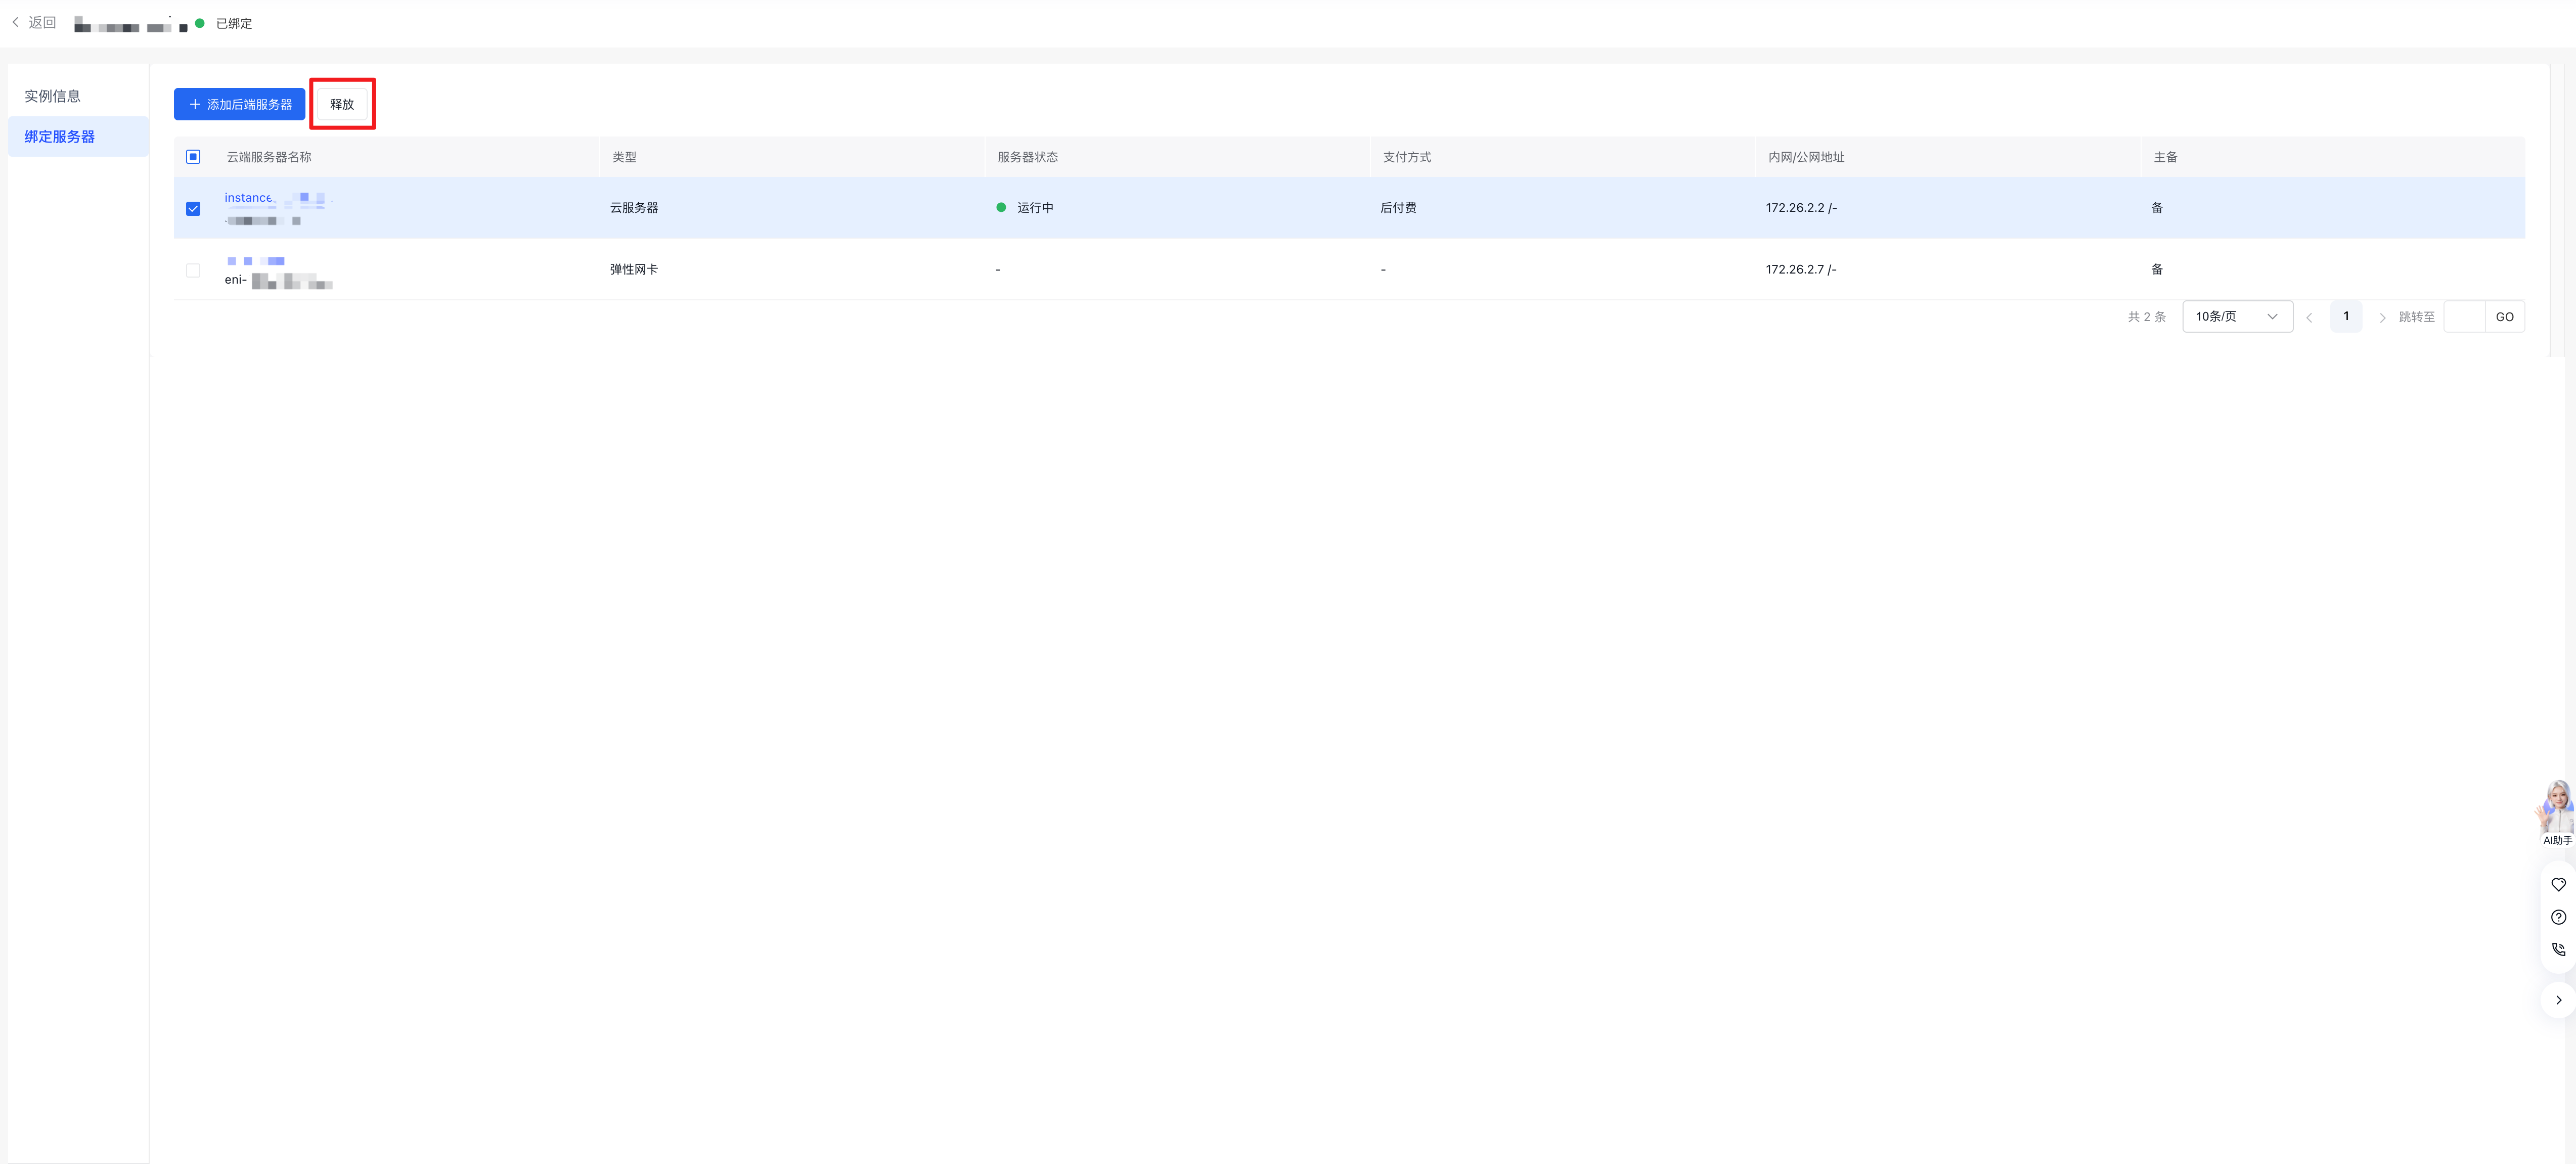Click the 添加后端服务器 button
This screenshot has height=1175, width=2576.
240,104
